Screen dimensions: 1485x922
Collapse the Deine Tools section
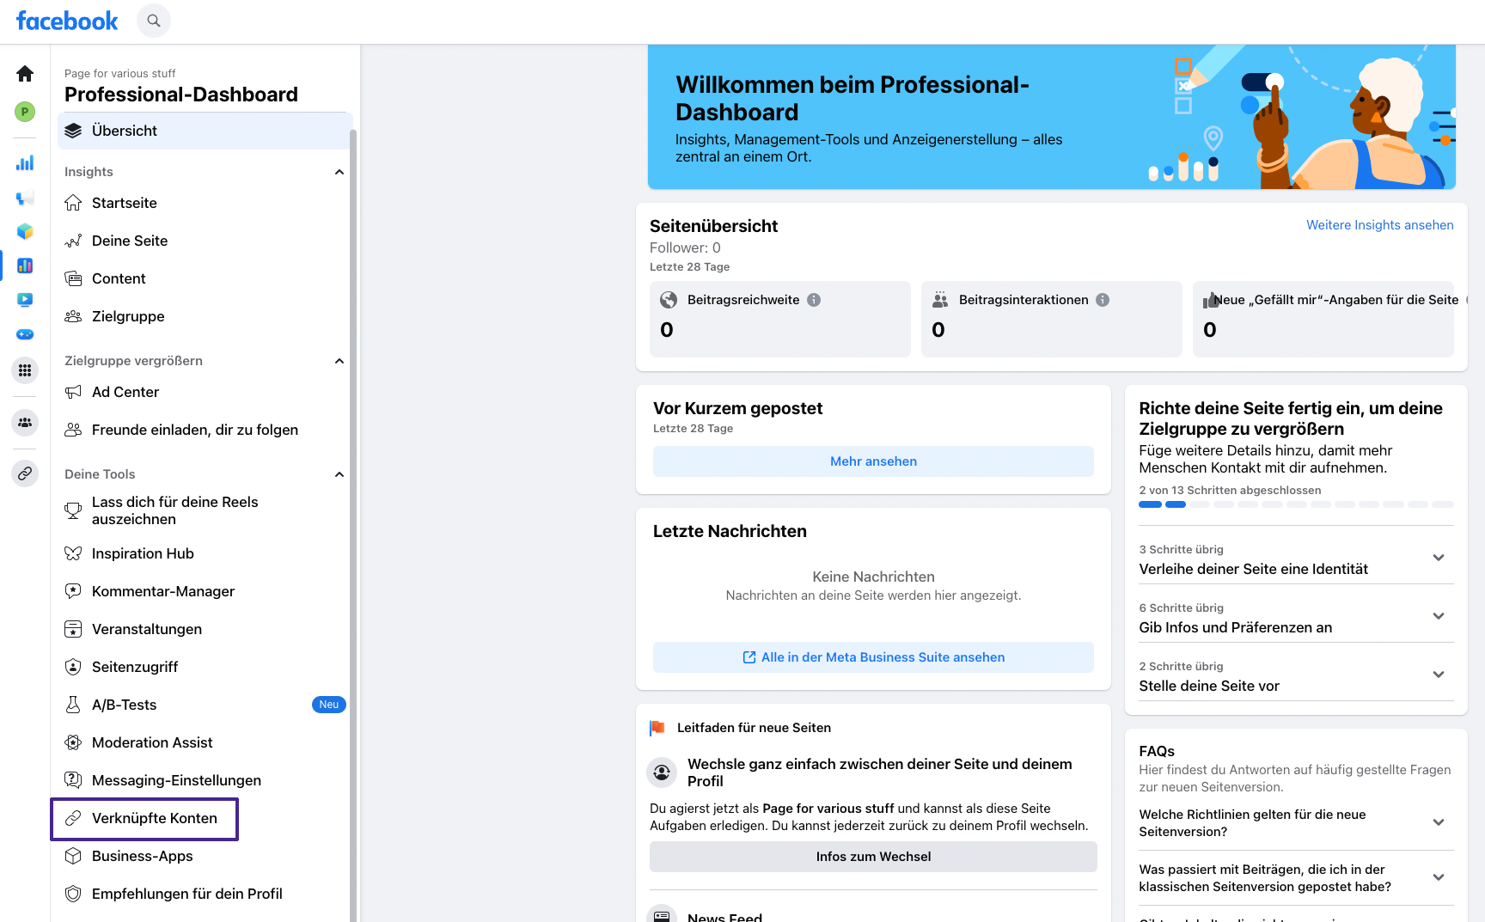click(x=339, y=474)
